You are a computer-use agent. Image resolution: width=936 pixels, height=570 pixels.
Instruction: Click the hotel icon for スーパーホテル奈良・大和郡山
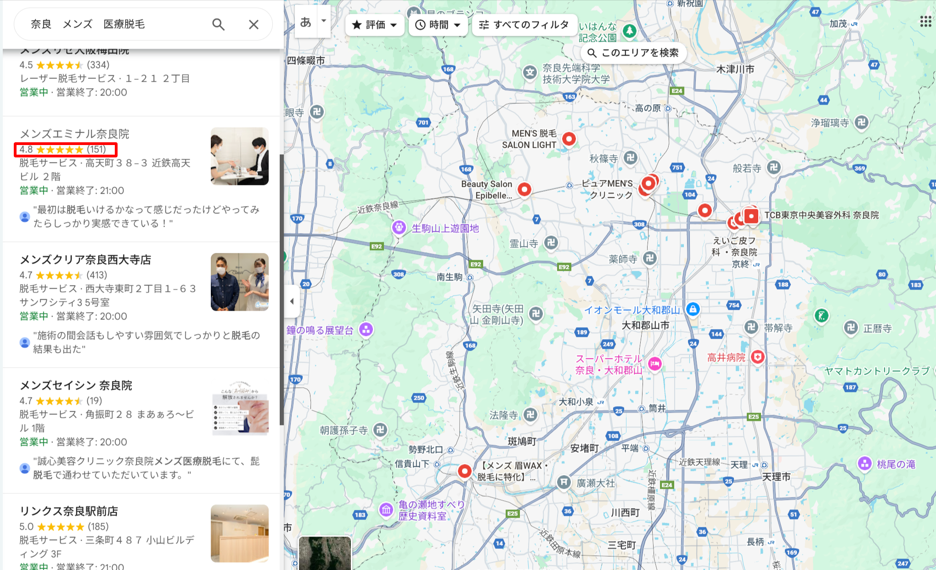click(654, 364)
